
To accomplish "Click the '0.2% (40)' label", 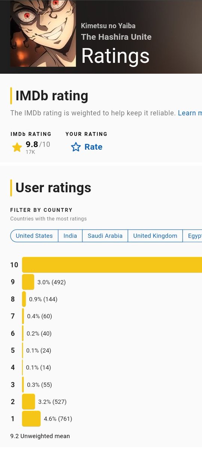I will point(39,333).
